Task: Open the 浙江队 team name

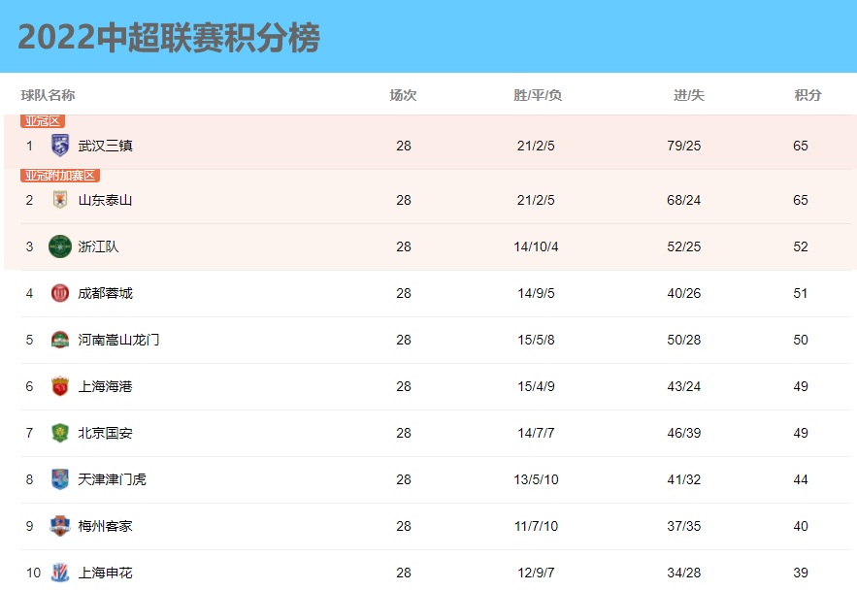Action: click(98, 246)
